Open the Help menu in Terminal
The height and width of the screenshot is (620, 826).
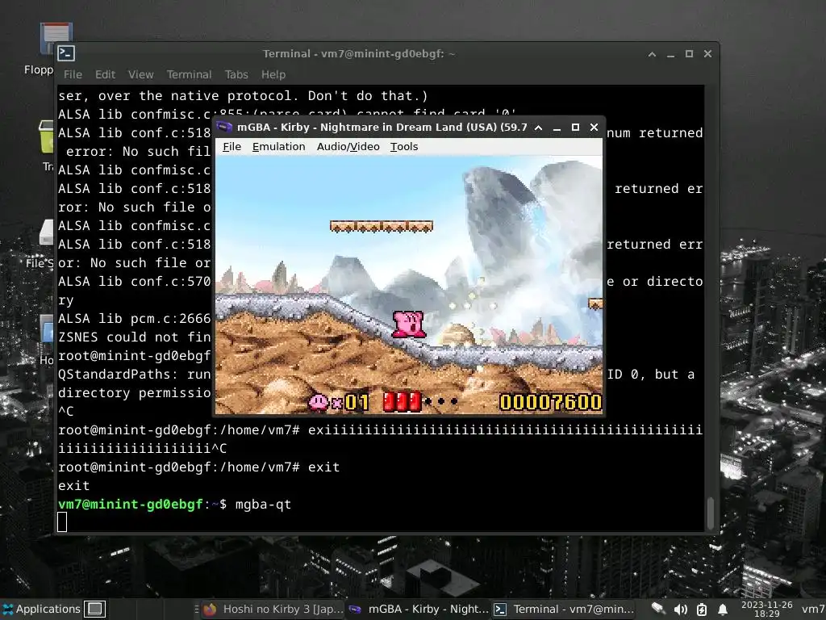click(273, 74)
